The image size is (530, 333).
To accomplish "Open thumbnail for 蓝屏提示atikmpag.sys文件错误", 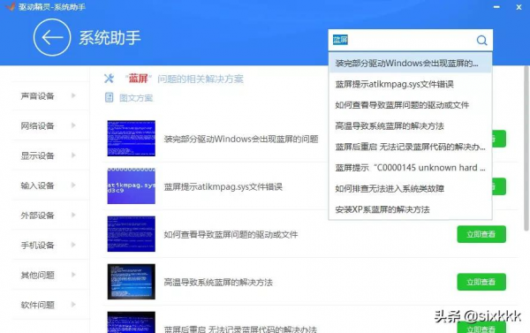I will [x=131, y=186].
